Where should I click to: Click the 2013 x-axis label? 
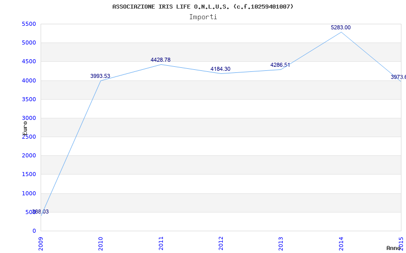click(281, 243)
